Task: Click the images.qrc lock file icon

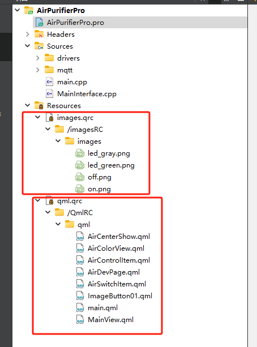Action: click(x=50, y=117)
